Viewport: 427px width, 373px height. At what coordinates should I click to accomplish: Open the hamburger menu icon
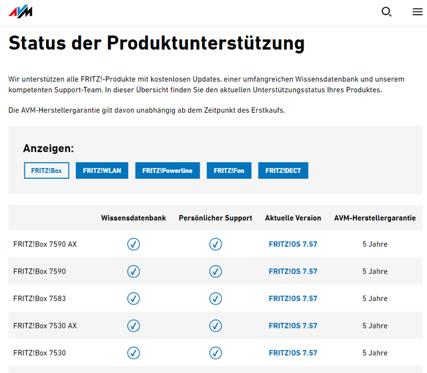(x=417, y=12)
